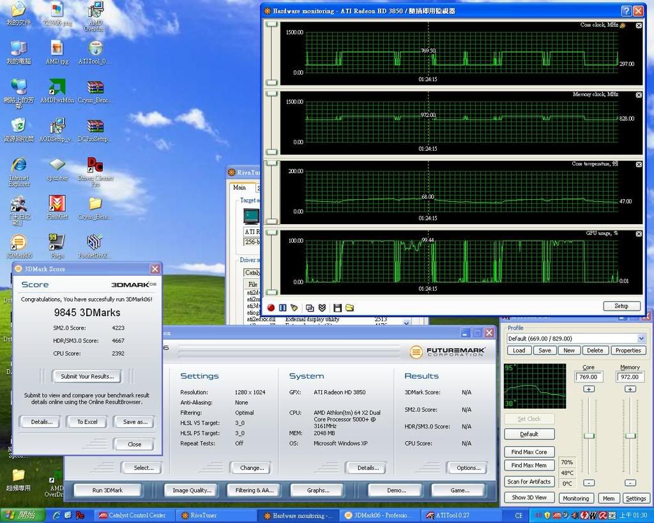Click the red record button in Hardware monitoring

tap(271, 308)
